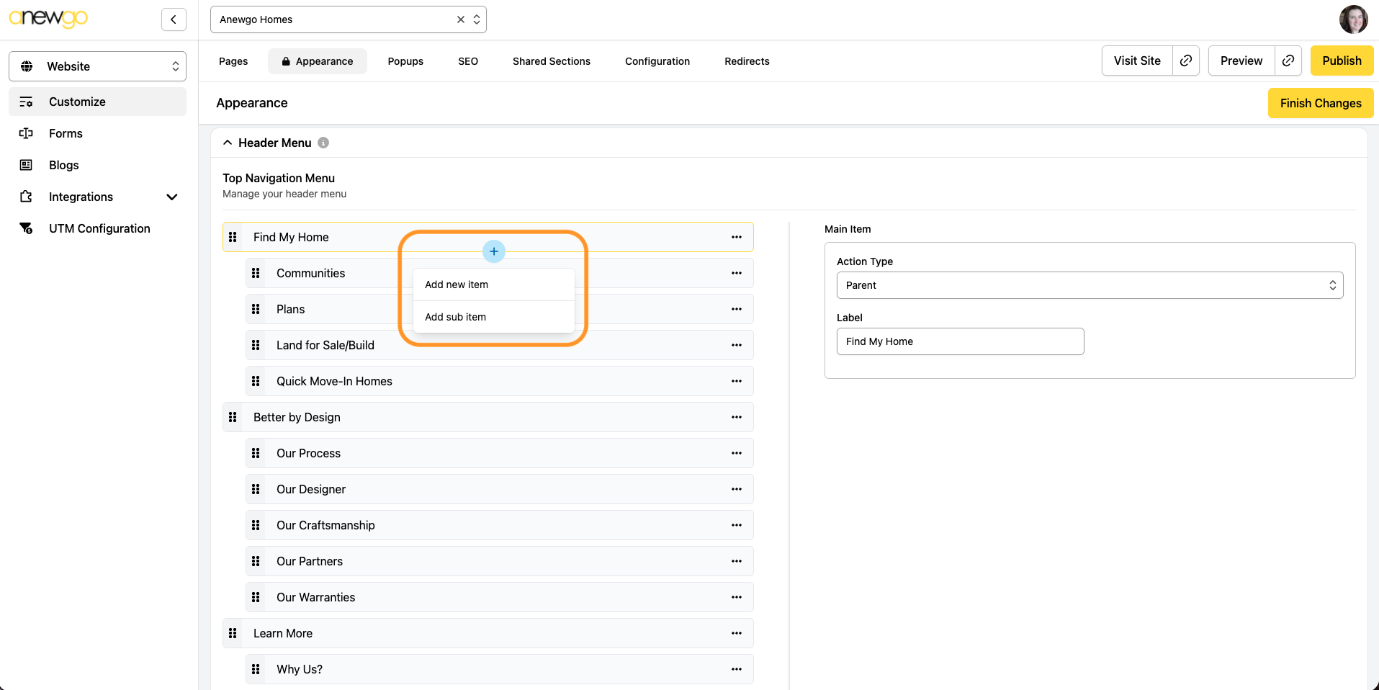
Task: Clear the Anewgo Homes selection
Action: 461,19
